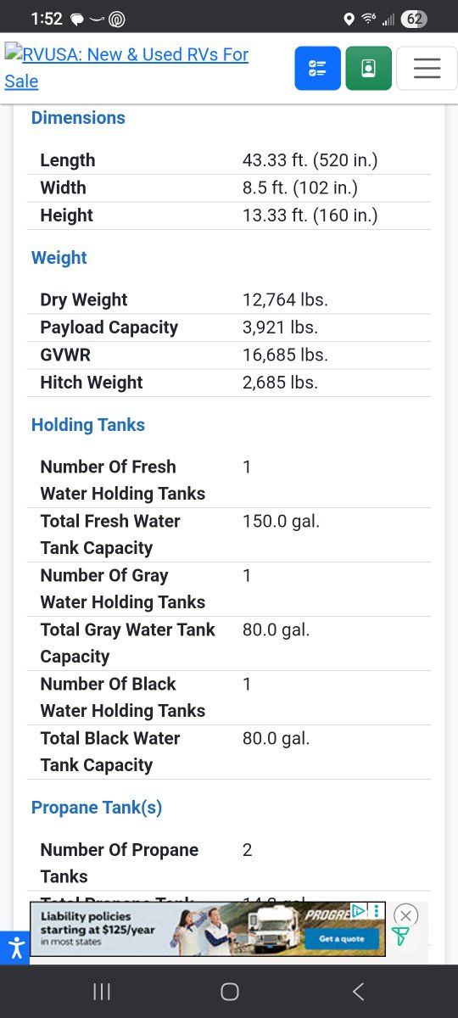The image size is (458, 1018).
Task: Open the hamburger navigation menu
Action: click(x=427, y=68)
